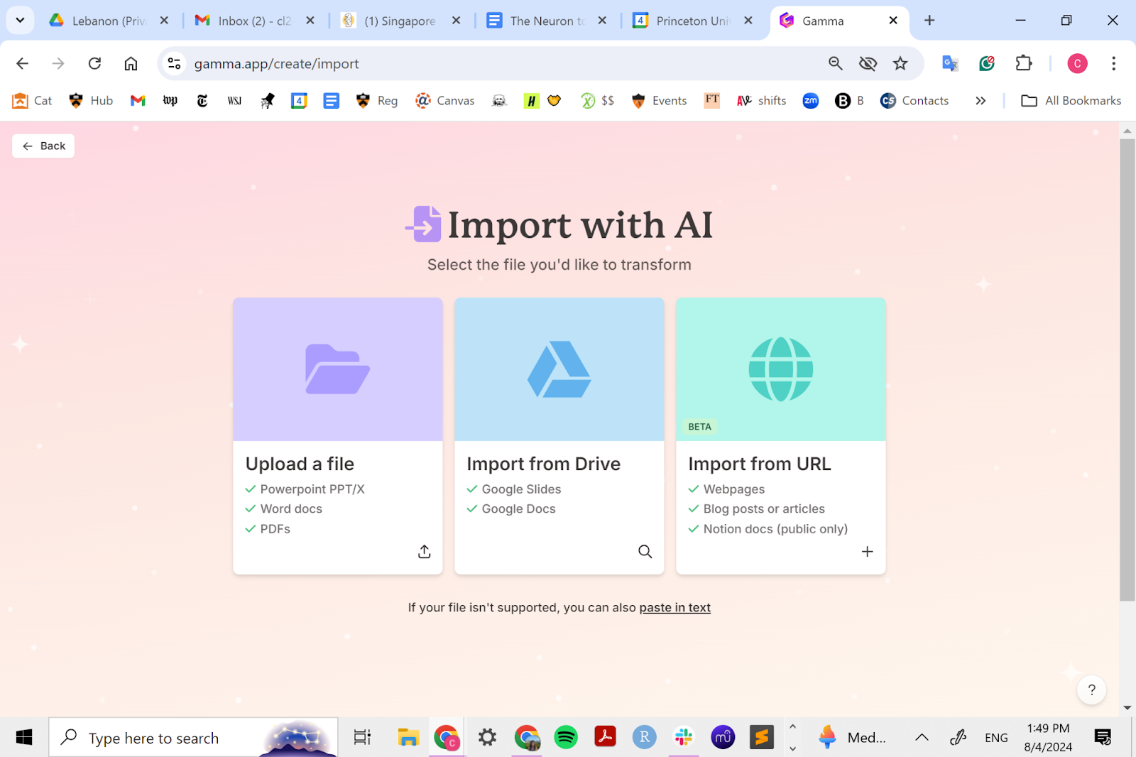
Task: Open the $$ bookmark
Action: [597, 101]
